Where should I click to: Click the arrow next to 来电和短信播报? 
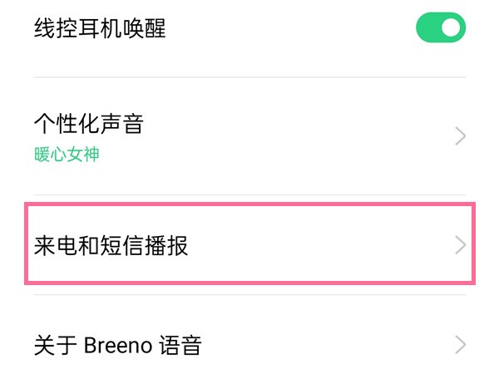[x=461, y=245]
